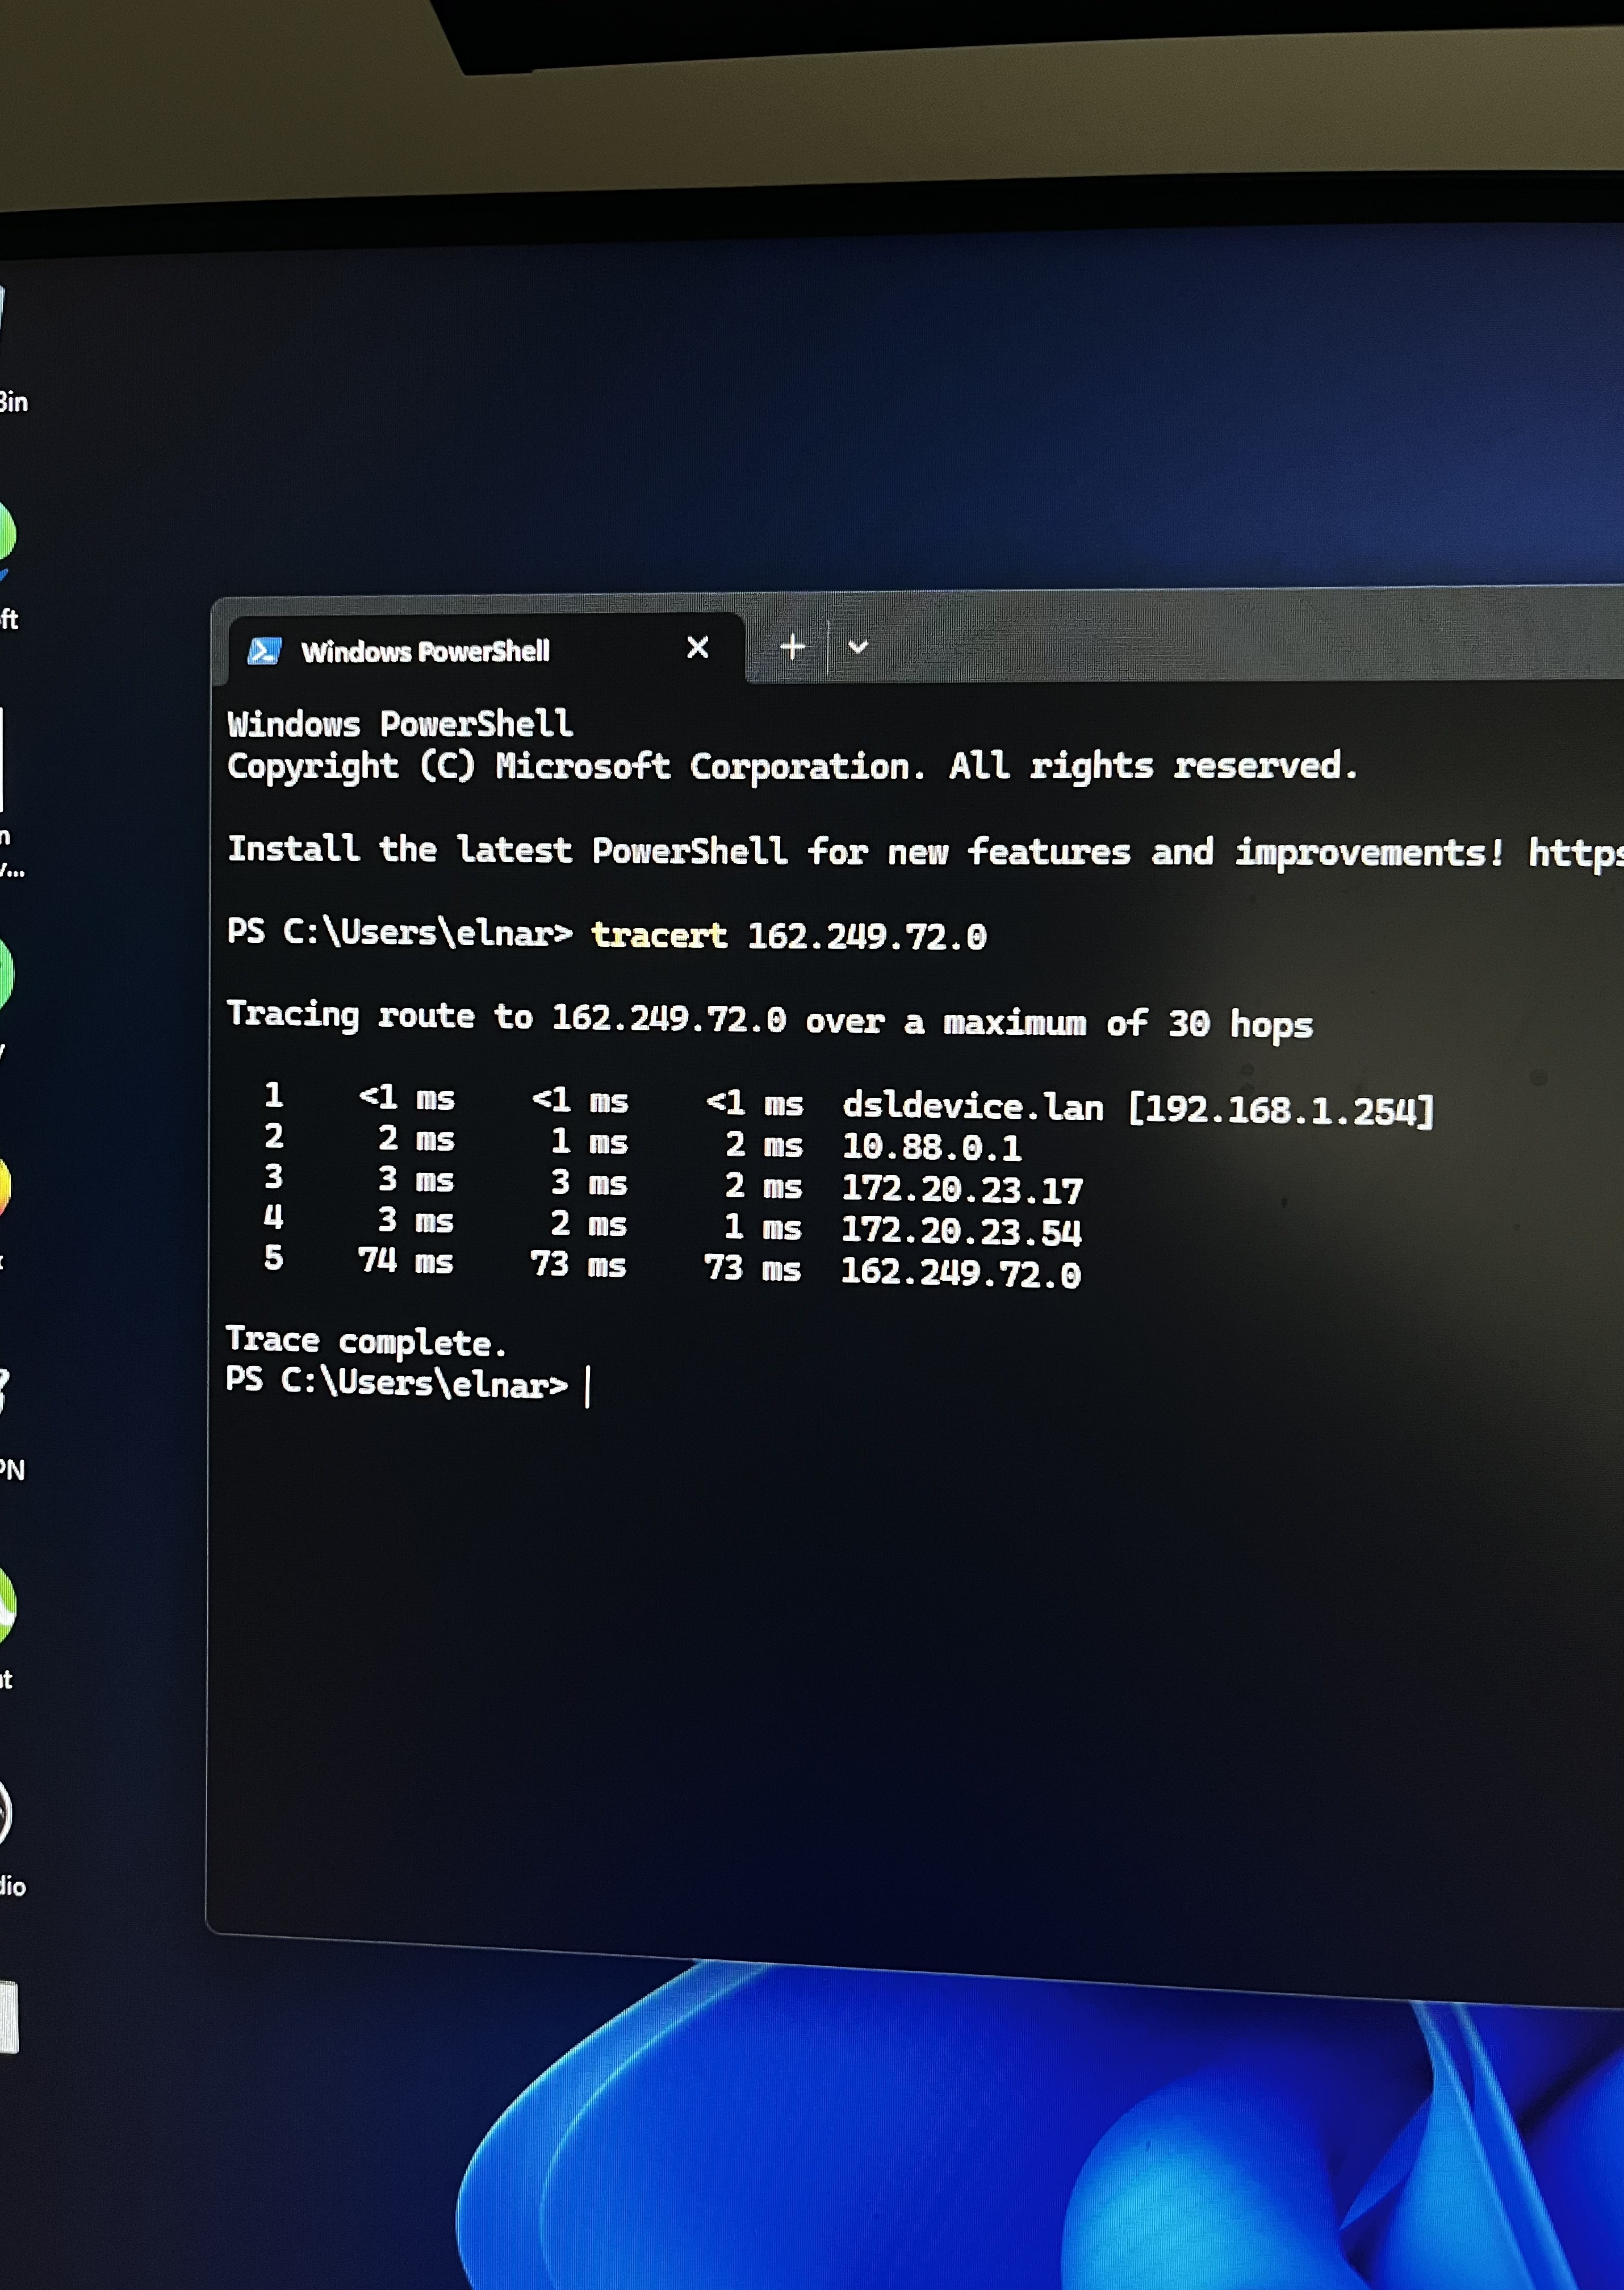Open a new terminal tab with plus
1624x2290 pixels.
click(792, 647)
